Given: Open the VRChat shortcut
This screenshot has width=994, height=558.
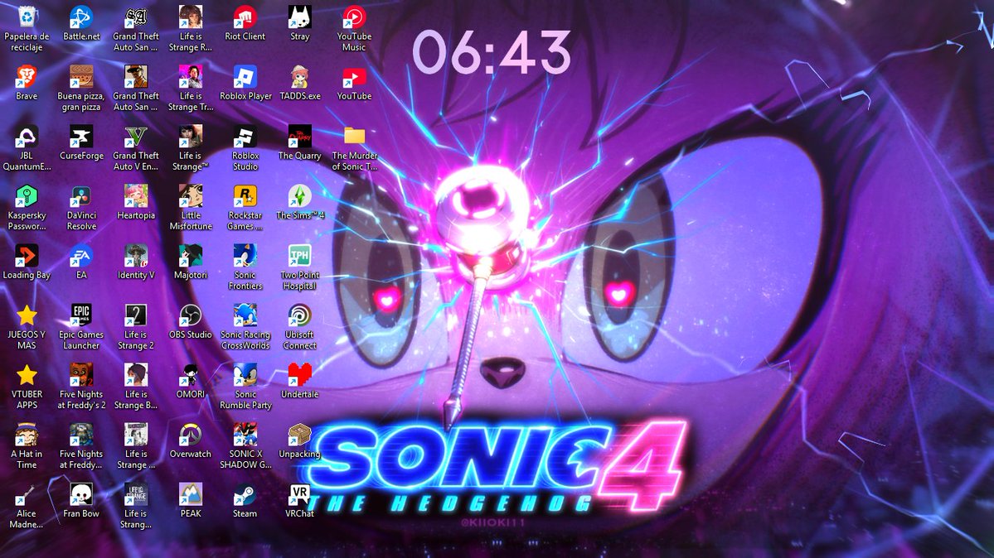Looking at the screenshot, I should 299,495.
